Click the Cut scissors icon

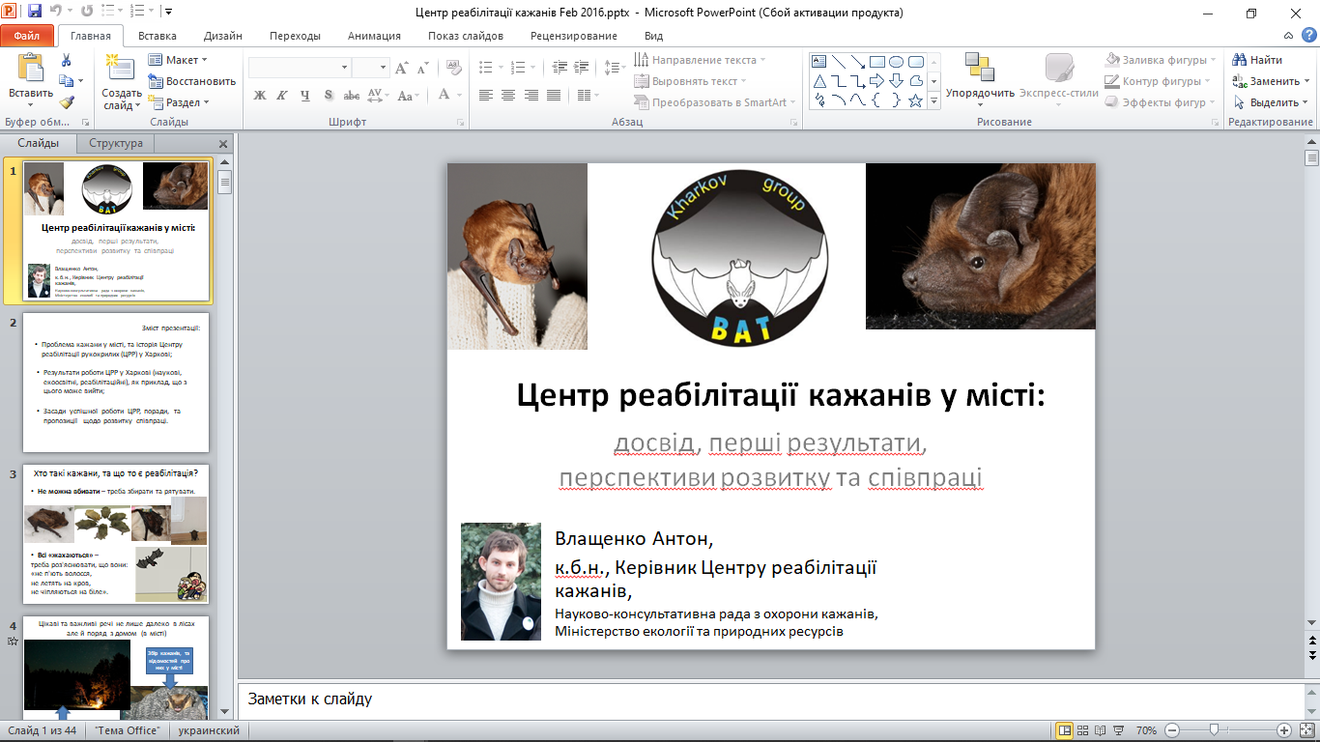tap(67, 60)
